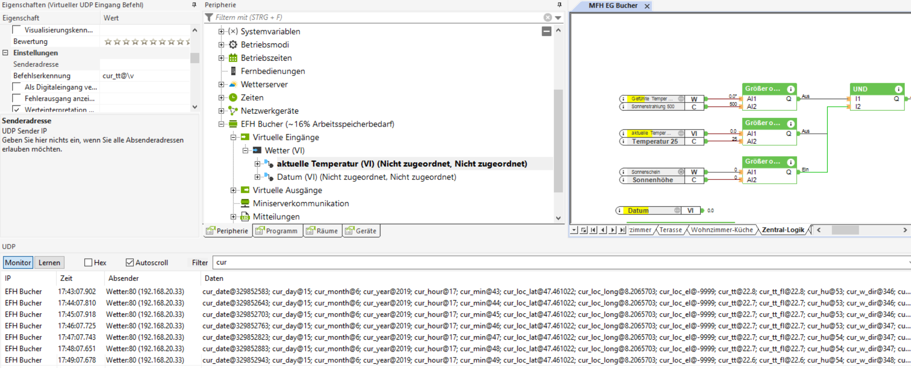
Task: Enable the Fehlerausgang anzei... checkbox
Action: 16,99
